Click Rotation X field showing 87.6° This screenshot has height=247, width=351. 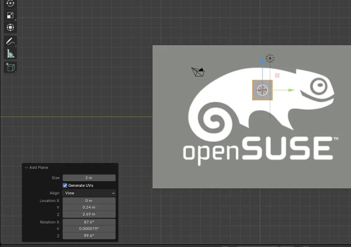click(89, 222)
